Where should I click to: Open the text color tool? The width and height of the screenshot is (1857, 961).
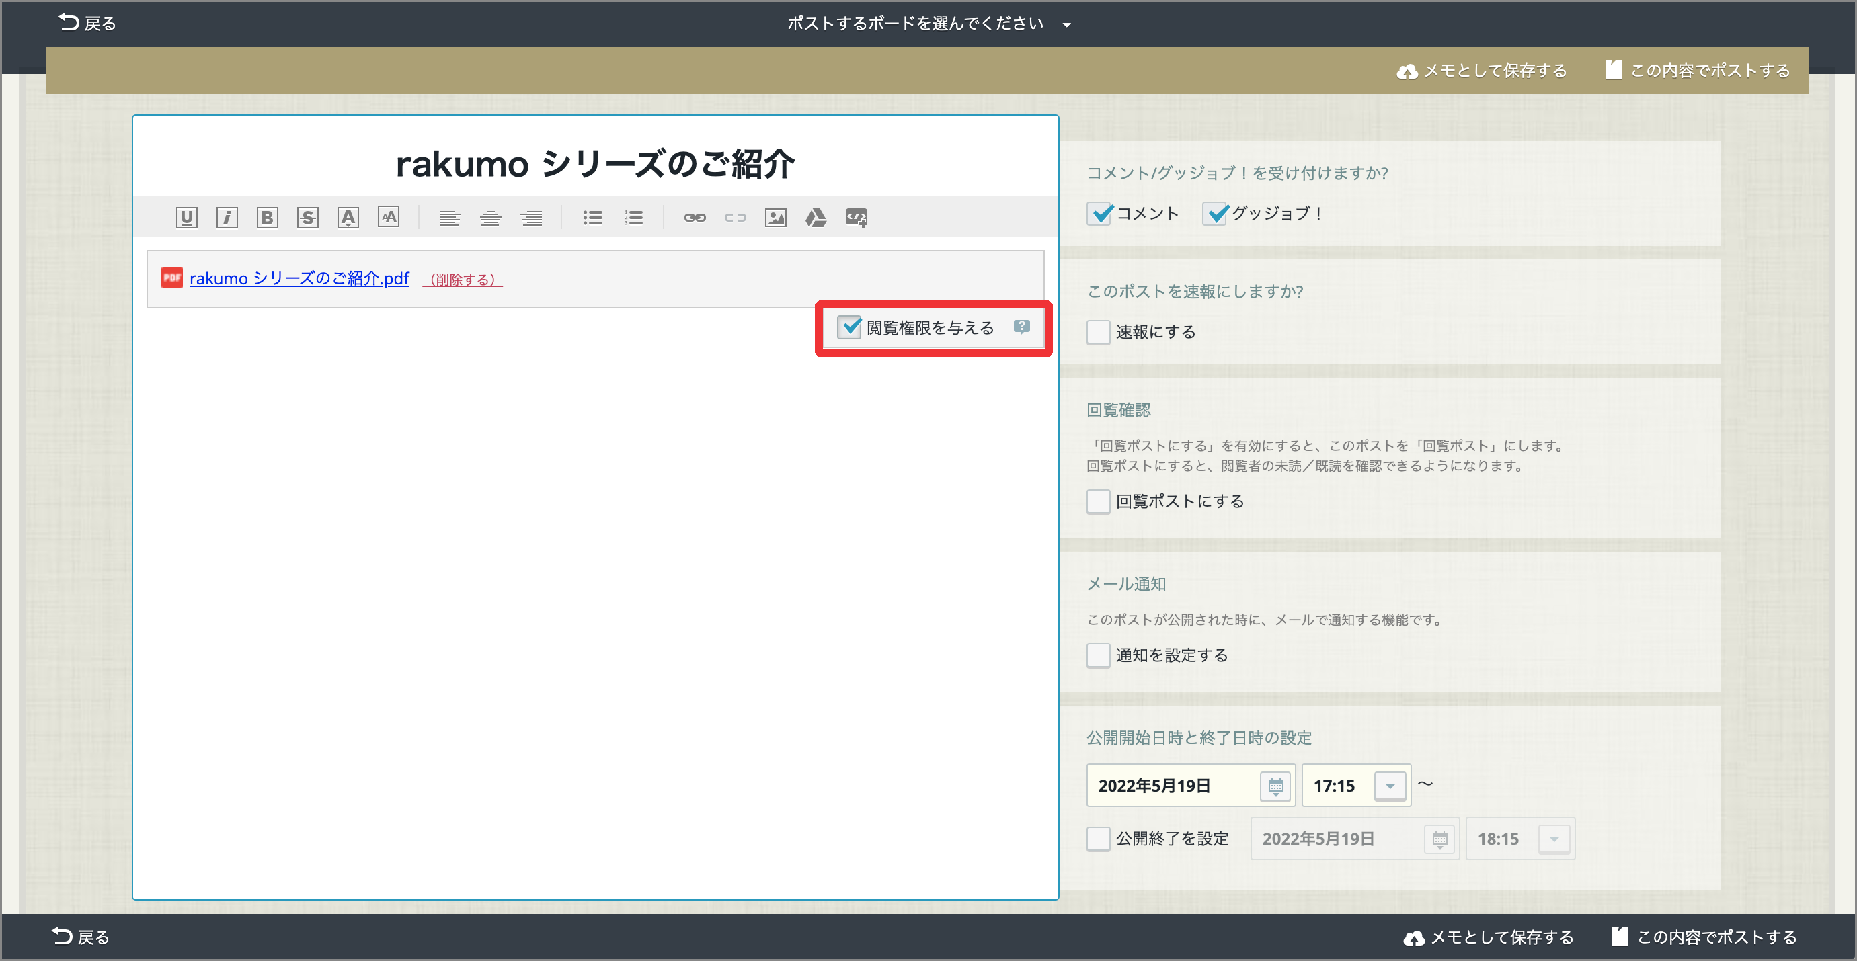(x=348, y=218)
